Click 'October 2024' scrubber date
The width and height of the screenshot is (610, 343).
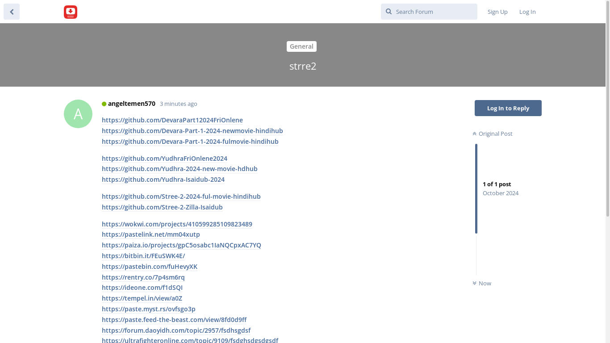501,193
